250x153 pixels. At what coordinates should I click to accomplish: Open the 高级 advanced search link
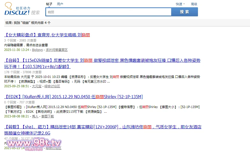click(194, 4)
